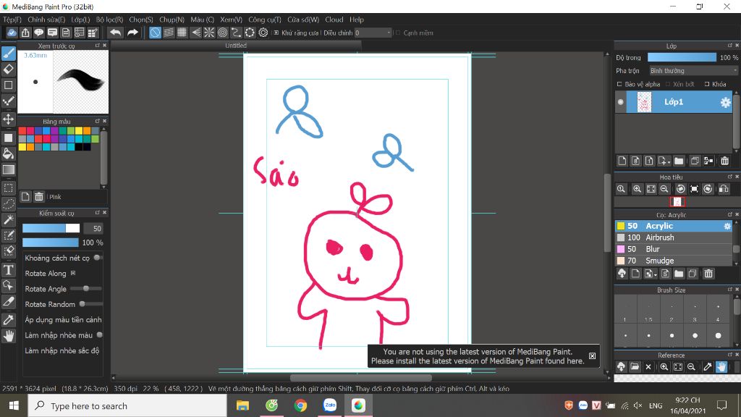
Task: Select the Blur brush
Action: tap(674, 249)
